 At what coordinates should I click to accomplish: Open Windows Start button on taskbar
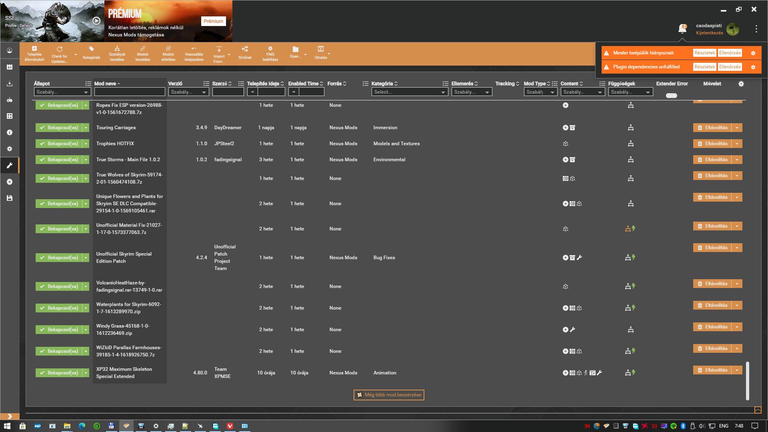pos(7,426)
